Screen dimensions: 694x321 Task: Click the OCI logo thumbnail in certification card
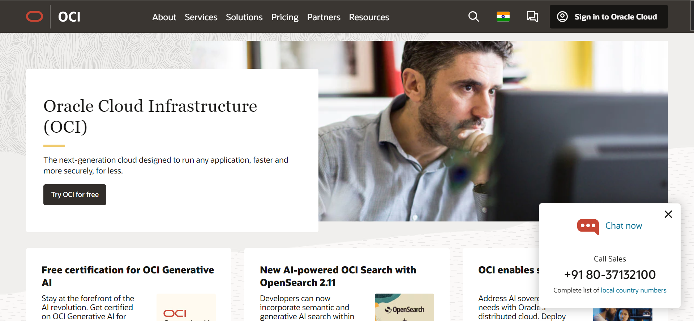pyautogui.click(x=186, y=307)
